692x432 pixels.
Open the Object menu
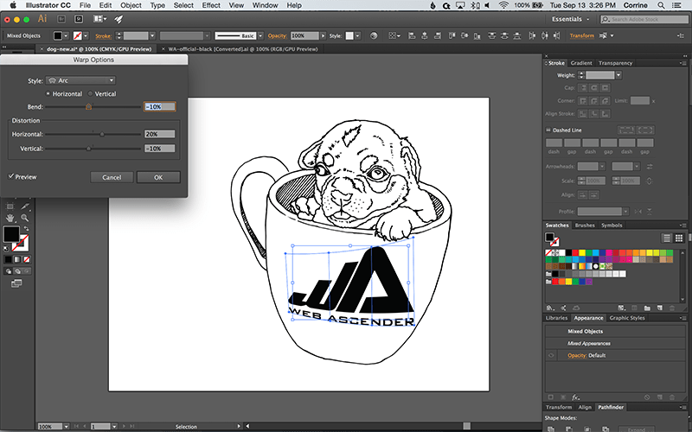pyautogui.click(x=131, y=5)
